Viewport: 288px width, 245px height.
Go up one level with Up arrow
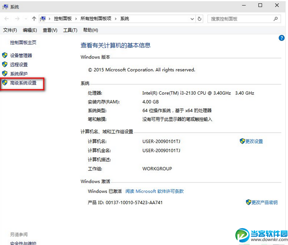[34, 19]
